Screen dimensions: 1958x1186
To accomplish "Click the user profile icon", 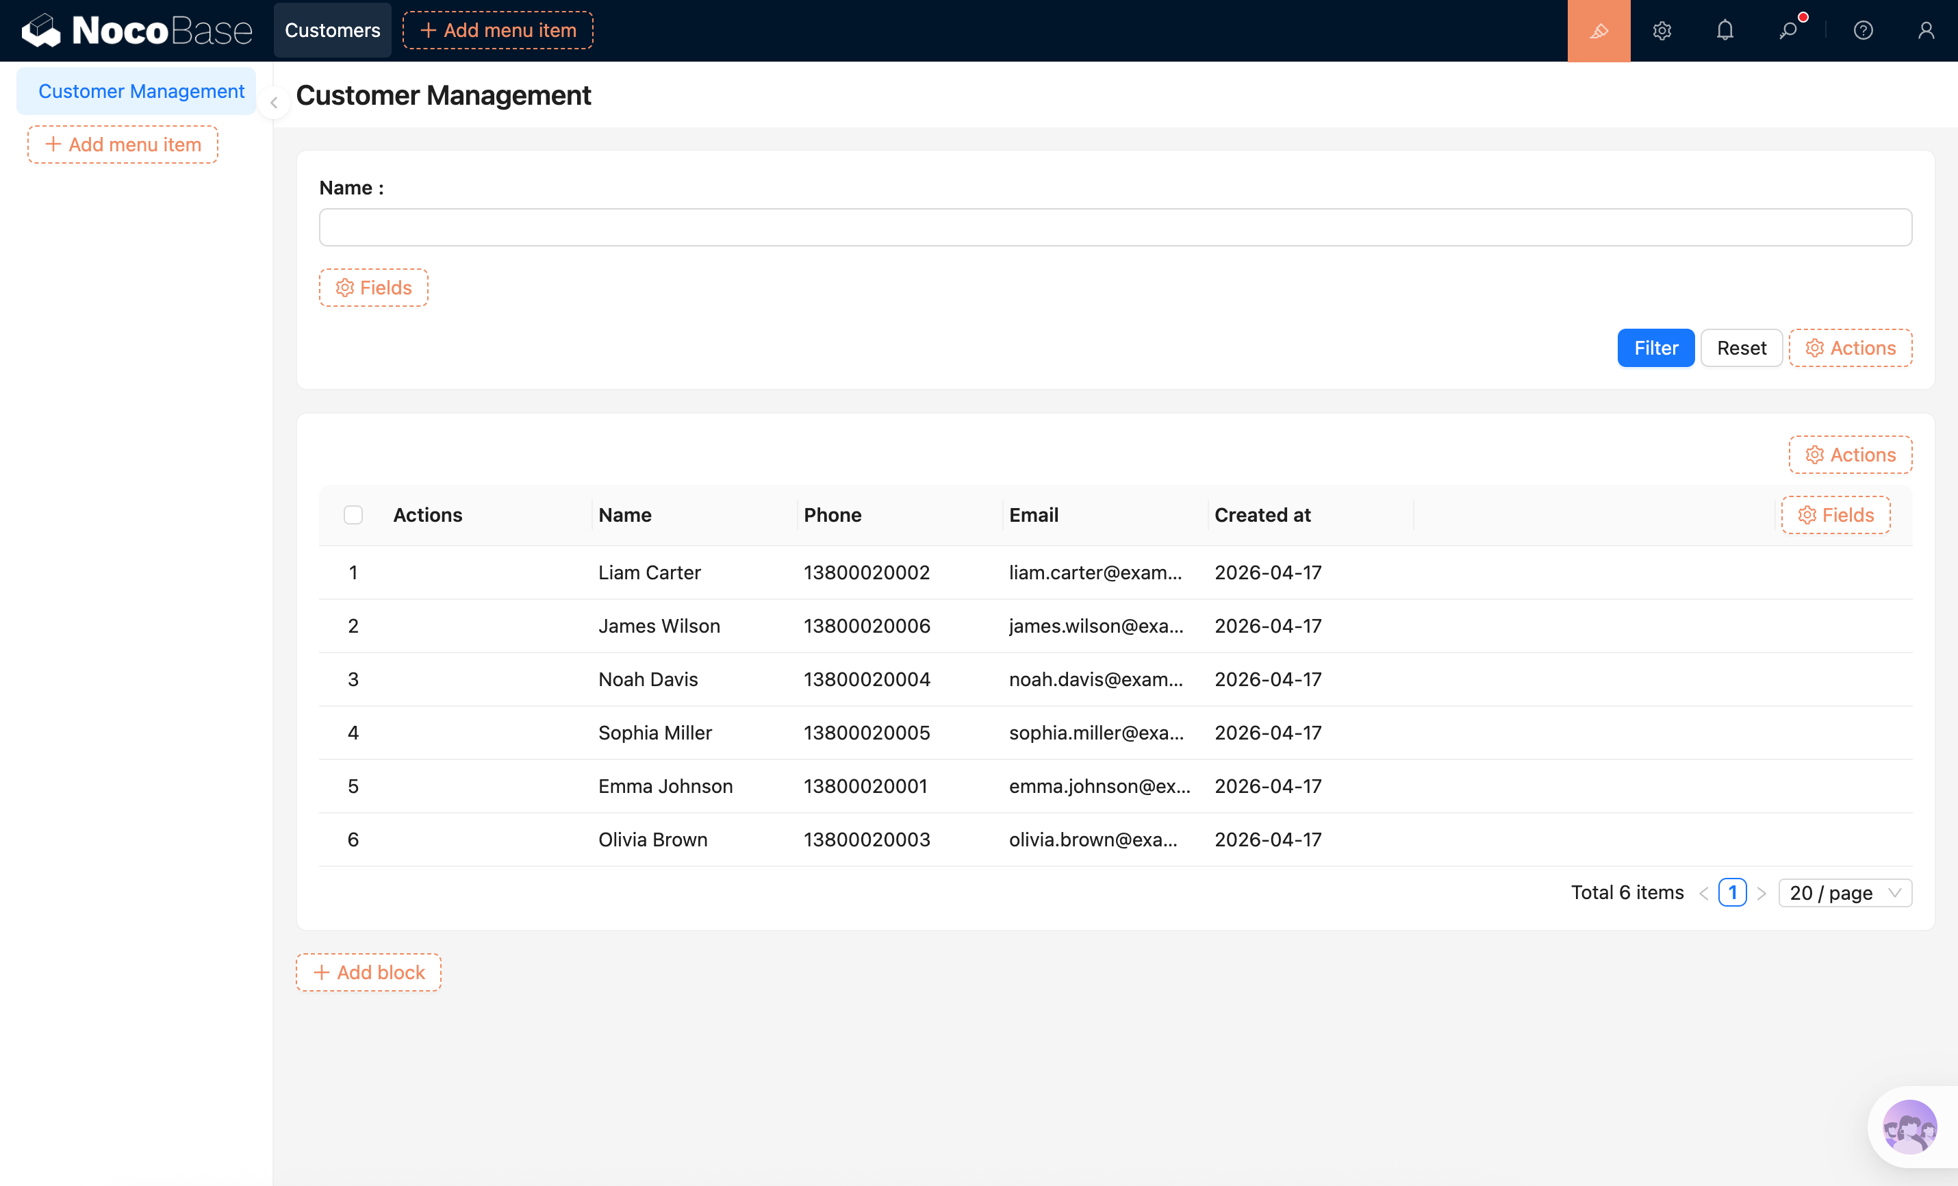I will (x=1927, y=30).
